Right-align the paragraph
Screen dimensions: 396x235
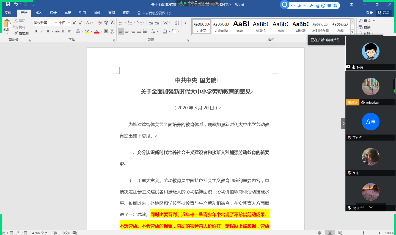[x=133, y=31]
